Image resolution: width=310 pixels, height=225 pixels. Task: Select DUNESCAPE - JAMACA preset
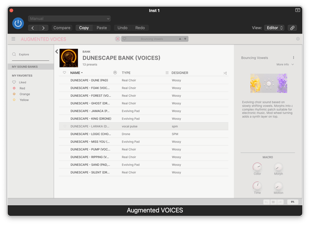pyautogui.click(x=143, y=111)
